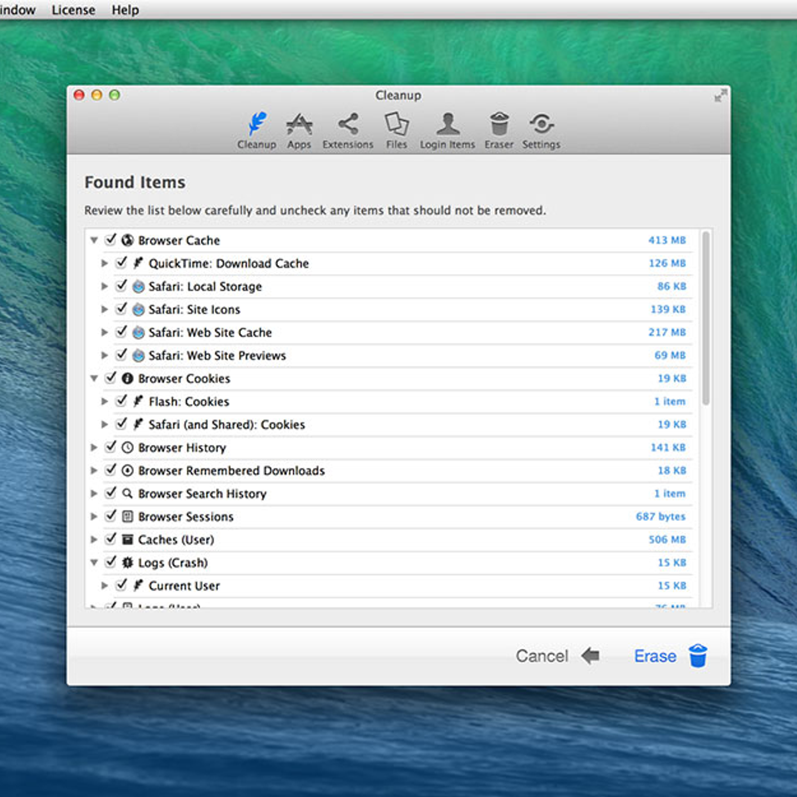The image size is (797, 797).
Task: Select the Browser Sessions row text
Action: pyautogui.click(x=186, y=517)
